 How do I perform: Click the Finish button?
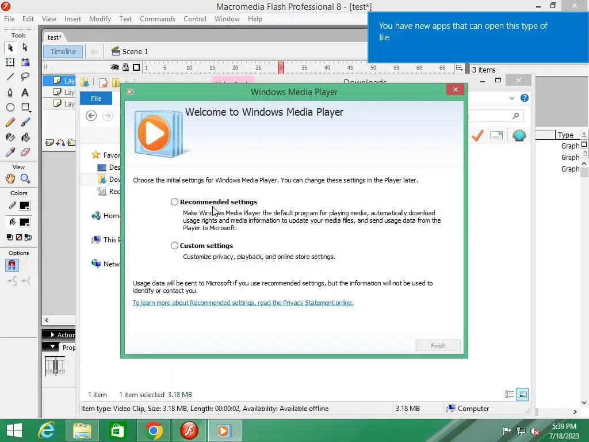click(x=438, y=345)
